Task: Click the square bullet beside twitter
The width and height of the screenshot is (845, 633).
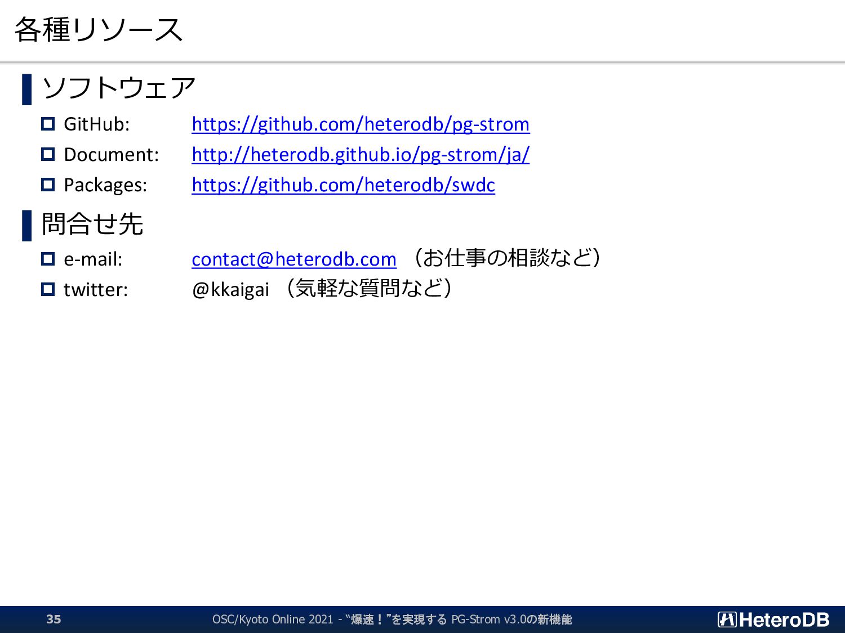Action: point(48,289)
